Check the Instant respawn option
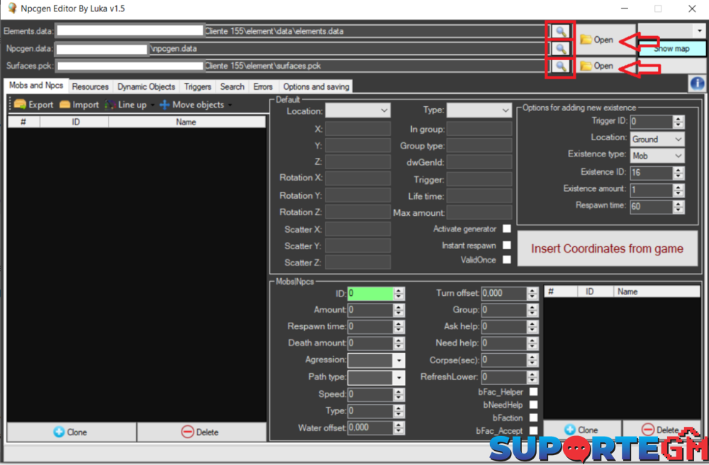 click(507, 245)
